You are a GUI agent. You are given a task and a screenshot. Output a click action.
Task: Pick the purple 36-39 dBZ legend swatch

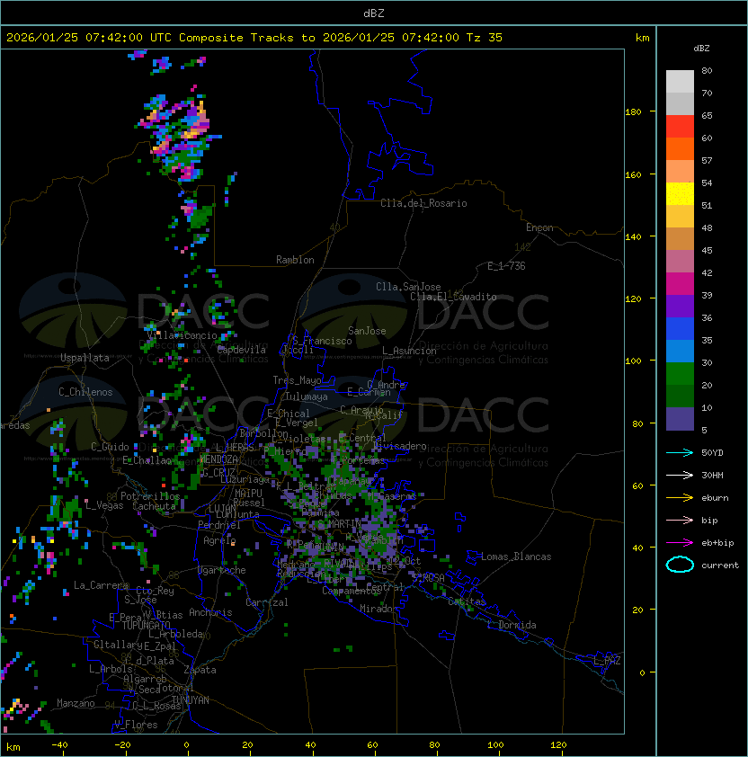[x=680, y=306]
